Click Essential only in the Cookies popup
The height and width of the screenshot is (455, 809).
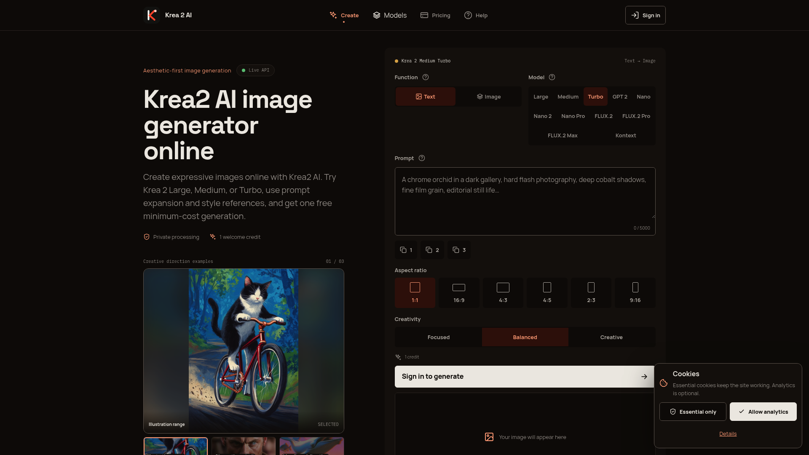tap(693, 412)
